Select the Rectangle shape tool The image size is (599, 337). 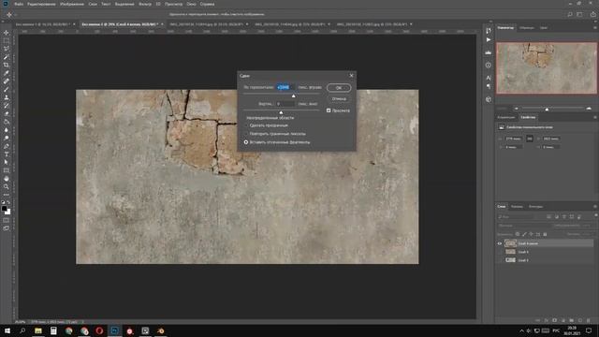pyautogui.click(x=7, y=170)
